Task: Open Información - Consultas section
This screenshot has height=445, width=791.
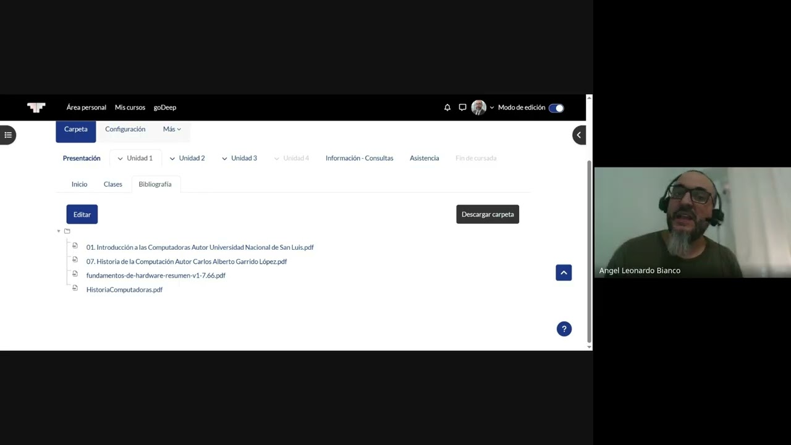Action: (360, 158)
